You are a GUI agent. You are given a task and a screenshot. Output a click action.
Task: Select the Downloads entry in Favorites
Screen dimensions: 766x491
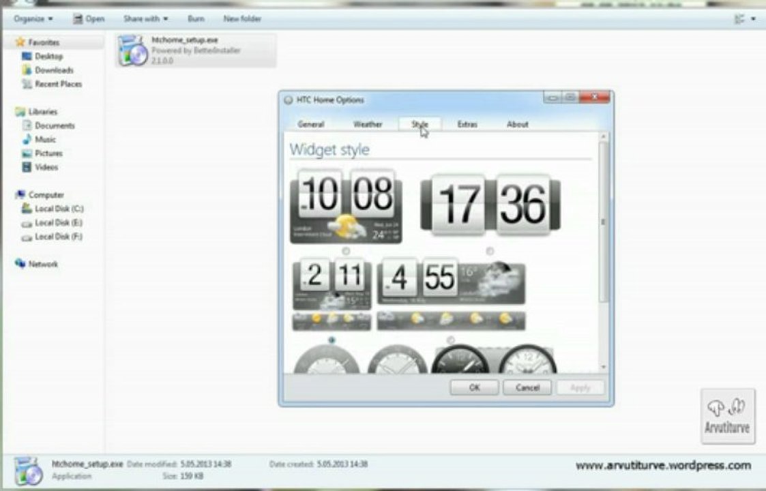[54, 70]
